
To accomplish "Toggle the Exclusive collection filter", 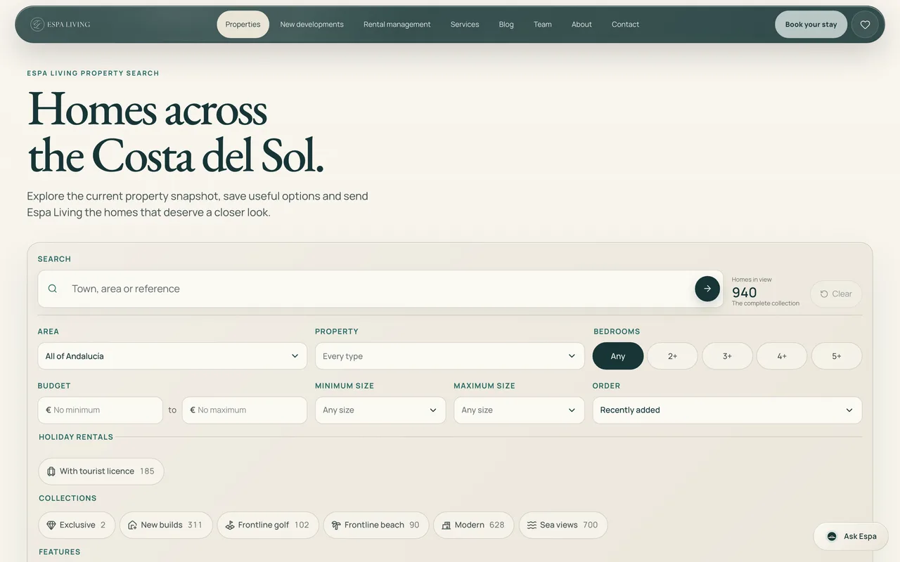I will coord(77,525).
